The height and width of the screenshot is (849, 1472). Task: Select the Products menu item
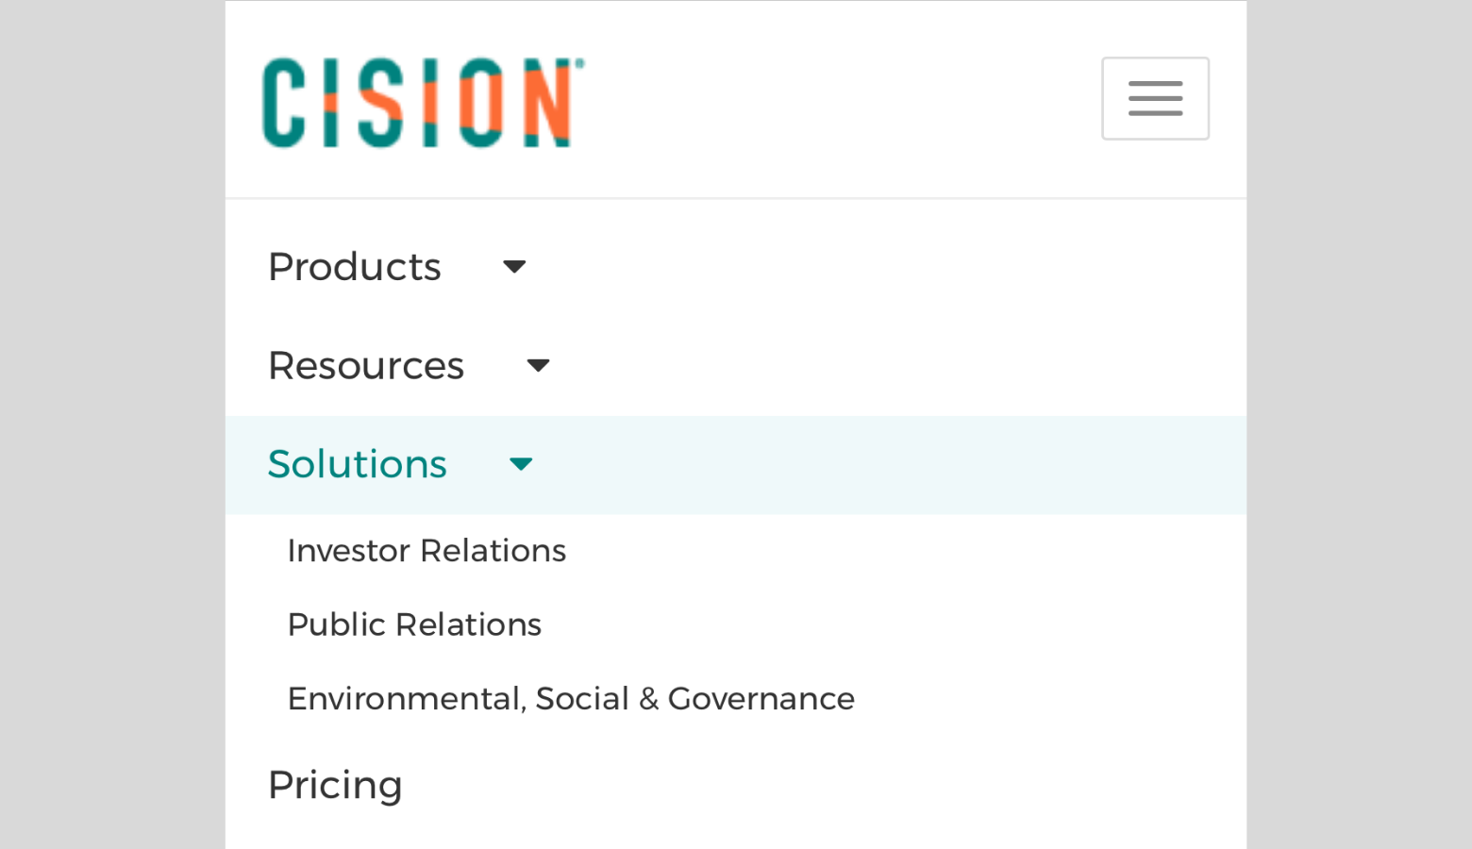click(354, 267)
